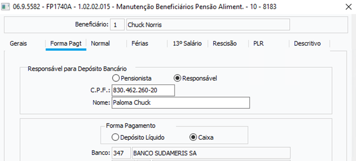Choose the Caixa payment option

click(193, 137)
